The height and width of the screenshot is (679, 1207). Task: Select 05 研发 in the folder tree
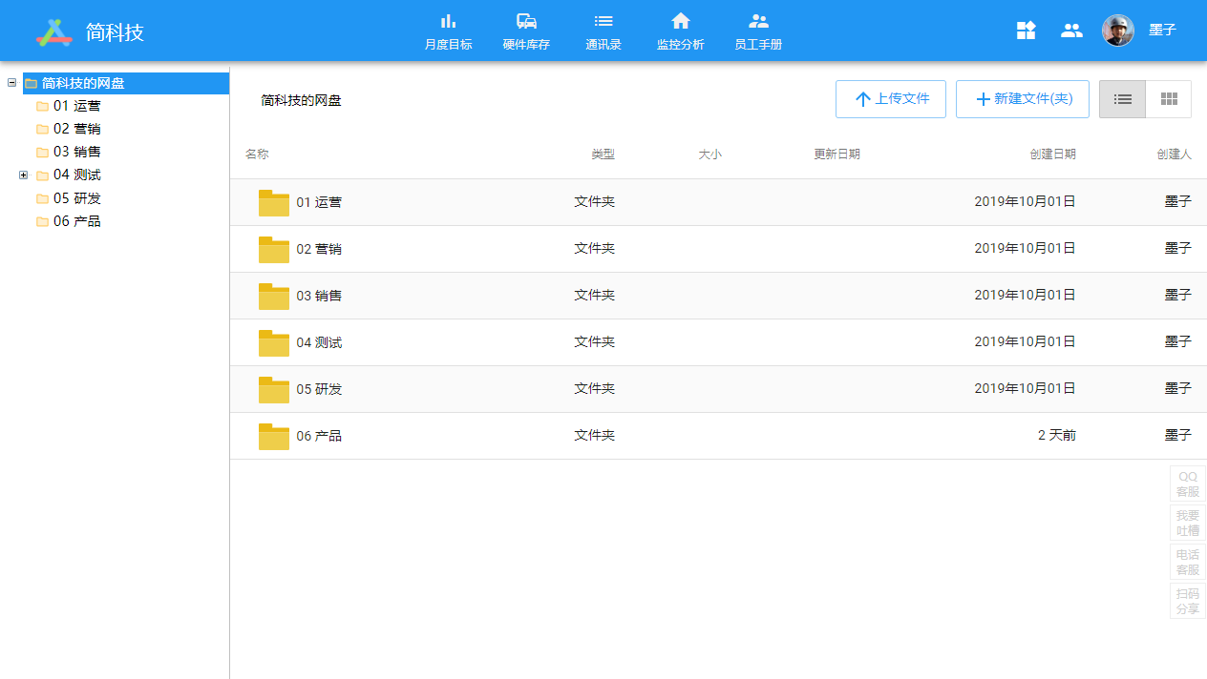point(76,198)
